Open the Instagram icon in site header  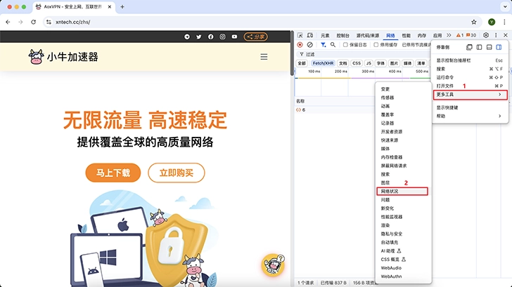(x=222, y=36)
